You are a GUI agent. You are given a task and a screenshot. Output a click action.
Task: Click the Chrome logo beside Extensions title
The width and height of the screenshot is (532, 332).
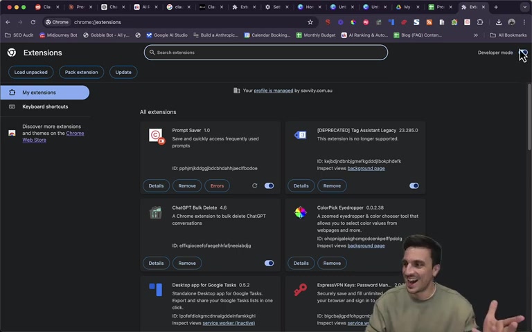coord(12,53)
